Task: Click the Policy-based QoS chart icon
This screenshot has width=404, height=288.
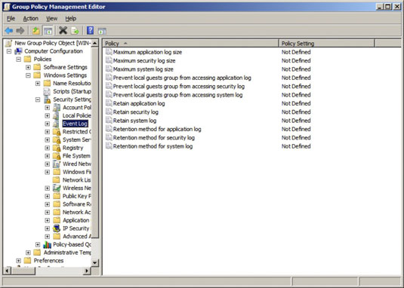Action: pos(47,244)
